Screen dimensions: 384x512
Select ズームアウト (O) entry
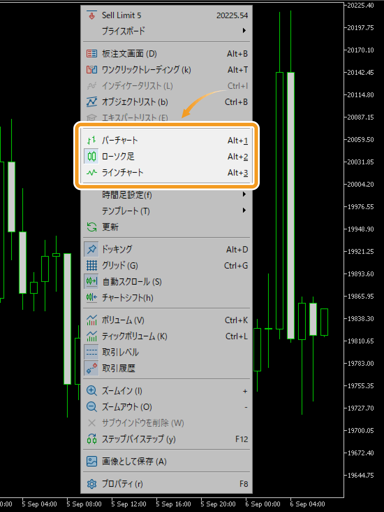[x=167, y=407]
